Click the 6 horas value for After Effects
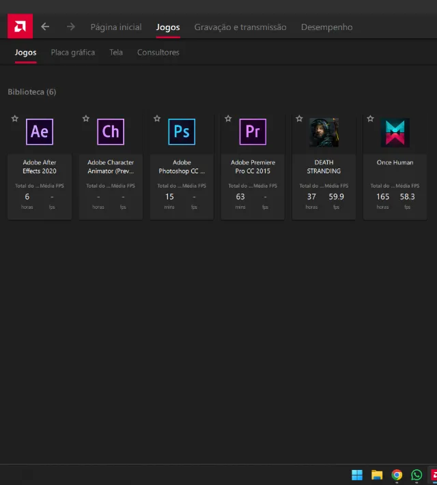Image resolution: width=437 pixels, height=485 pixels. point(27,196)
